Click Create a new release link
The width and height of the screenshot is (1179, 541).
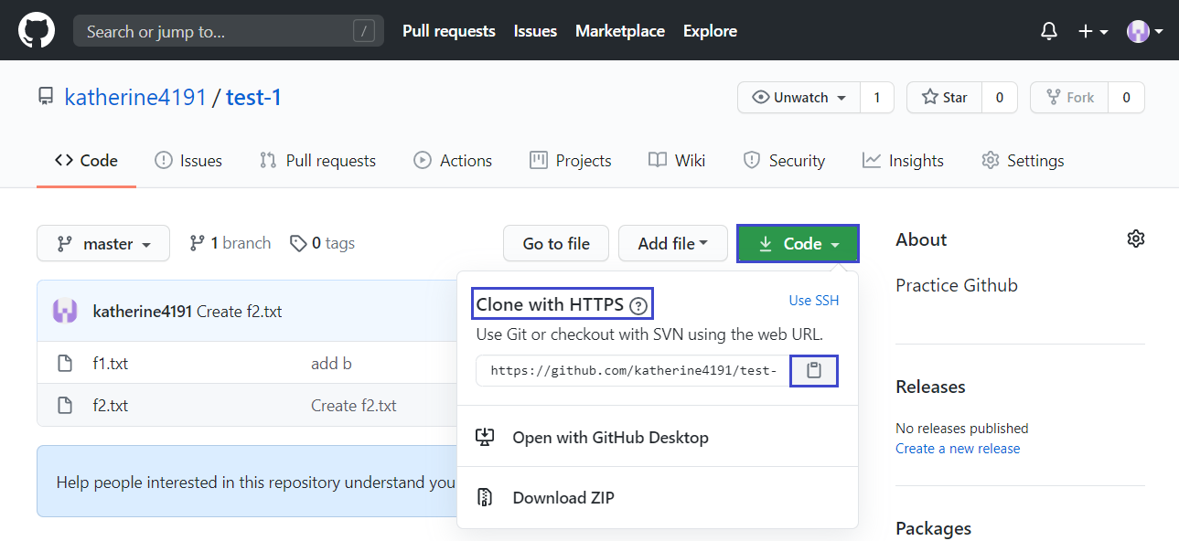[x=958, y=449]
